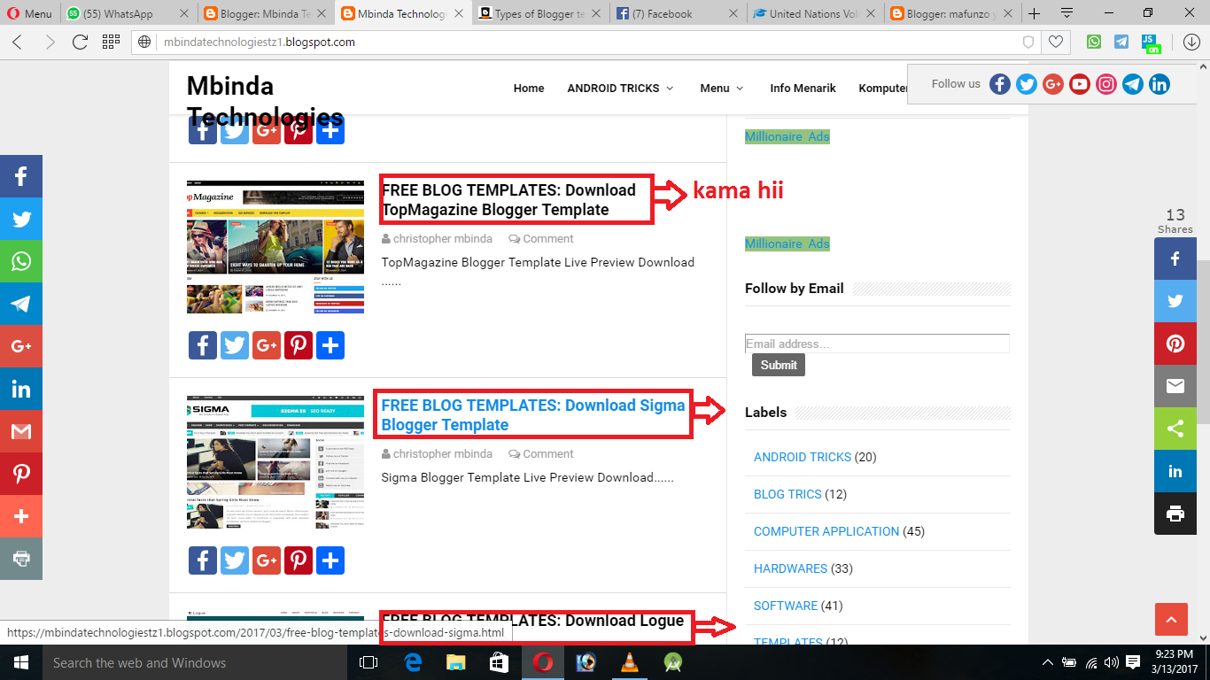
Task: Click Twitter in right share bar
Action: point(1175,301)
